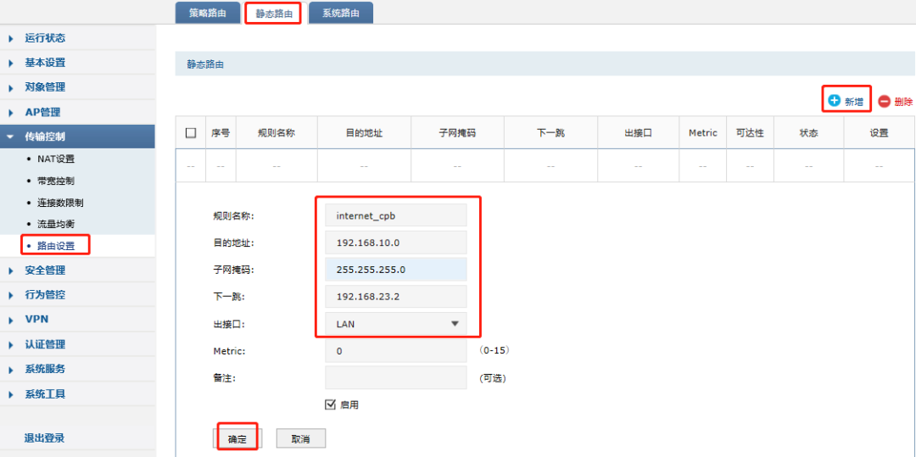916x457 pixels.
Task: Click the 可达性 column header
Action: [x=750, y=132]
